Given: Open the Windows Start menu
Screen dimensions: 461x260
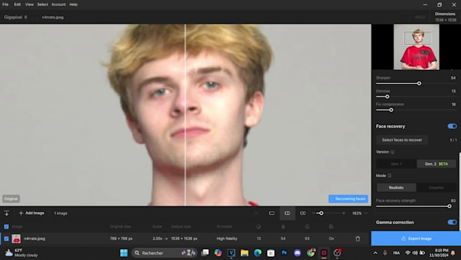Looking at the screenshot, I should pos(124,253).
